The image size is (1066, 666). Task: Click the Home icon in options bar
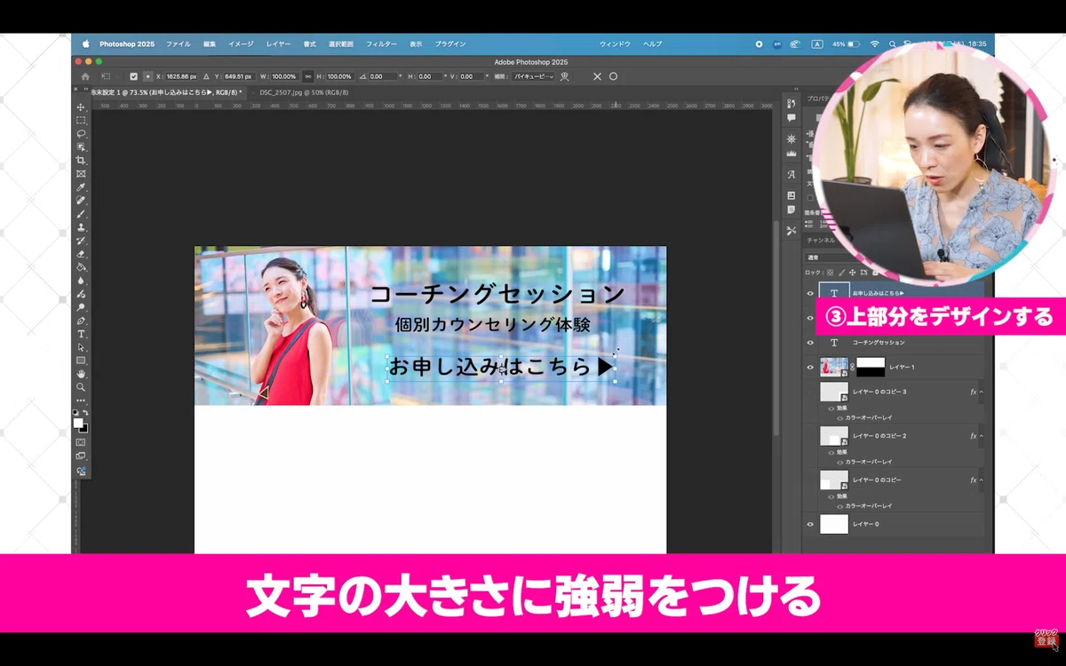click(85, 76)
